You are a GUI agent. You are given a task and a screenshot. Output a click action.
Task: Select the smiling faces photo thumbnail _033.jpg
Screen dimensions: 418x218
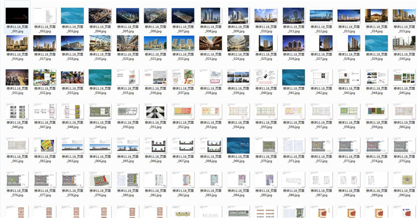(x=72, y=77)
